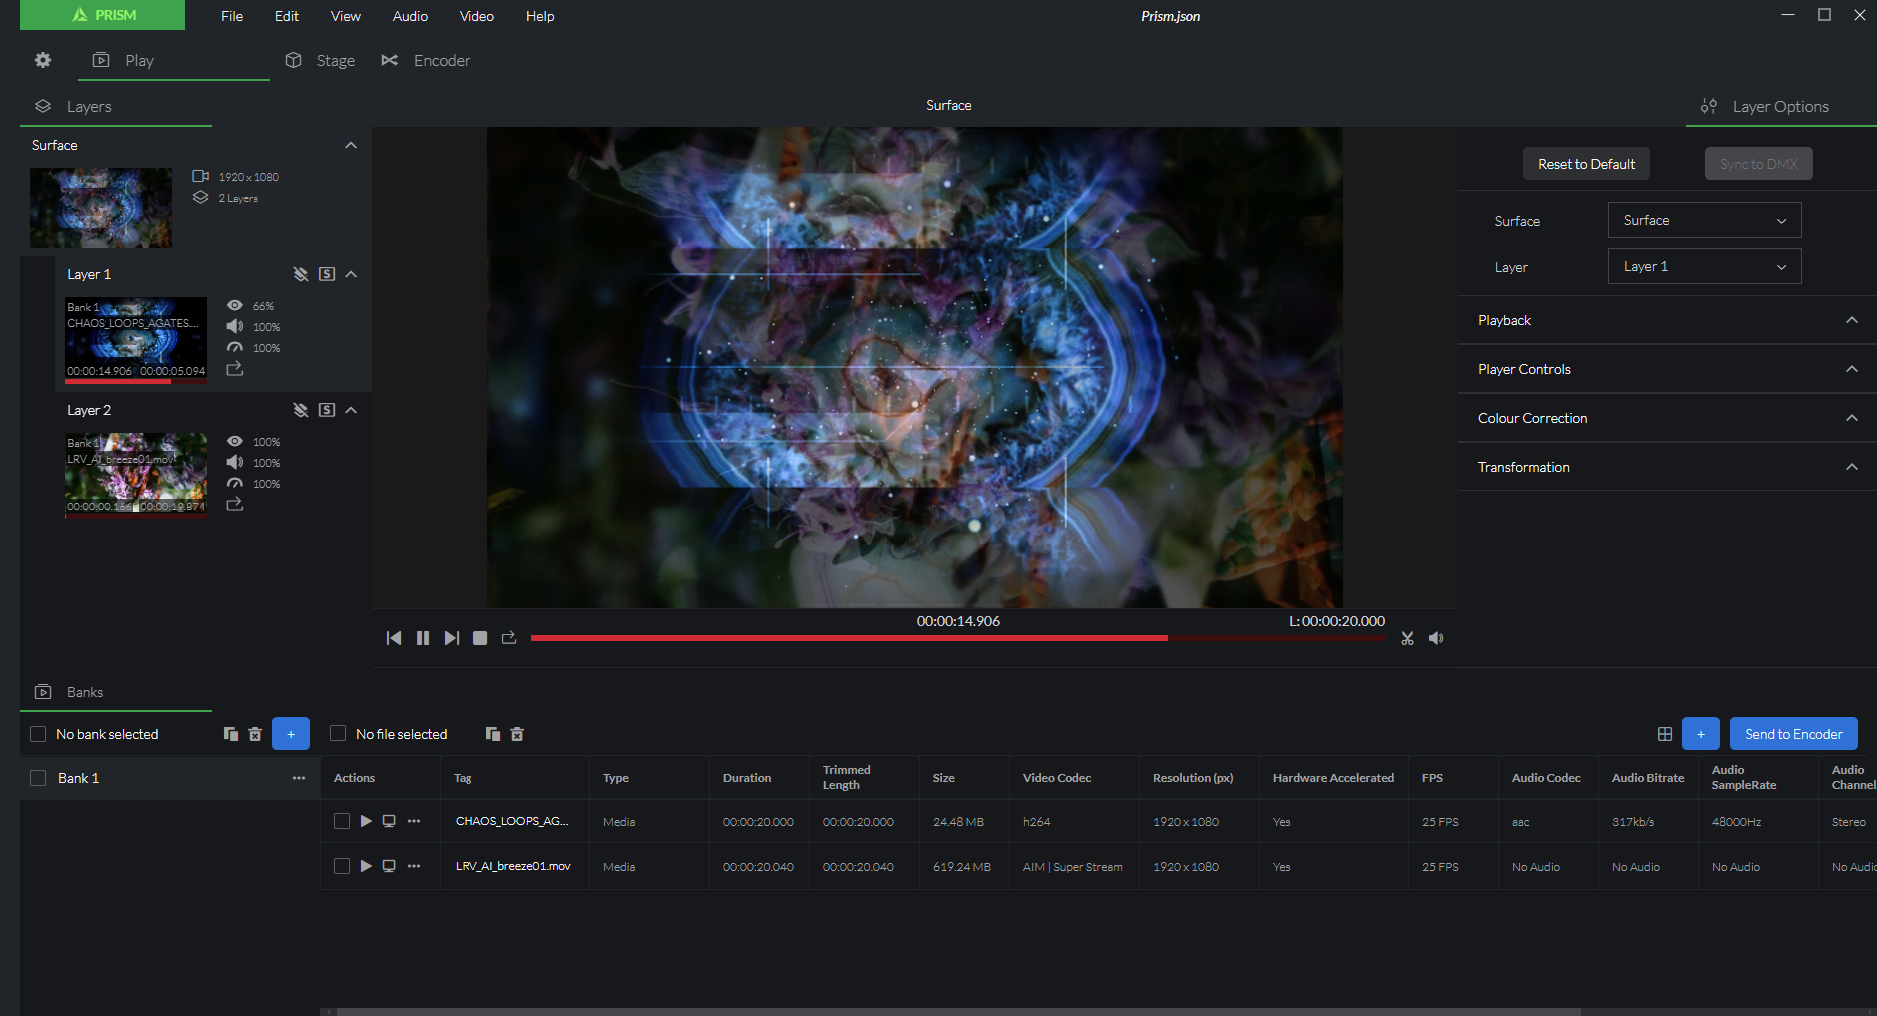Duplicate the selected file icon
The image size is (1877, 1016).
point(493,734)
